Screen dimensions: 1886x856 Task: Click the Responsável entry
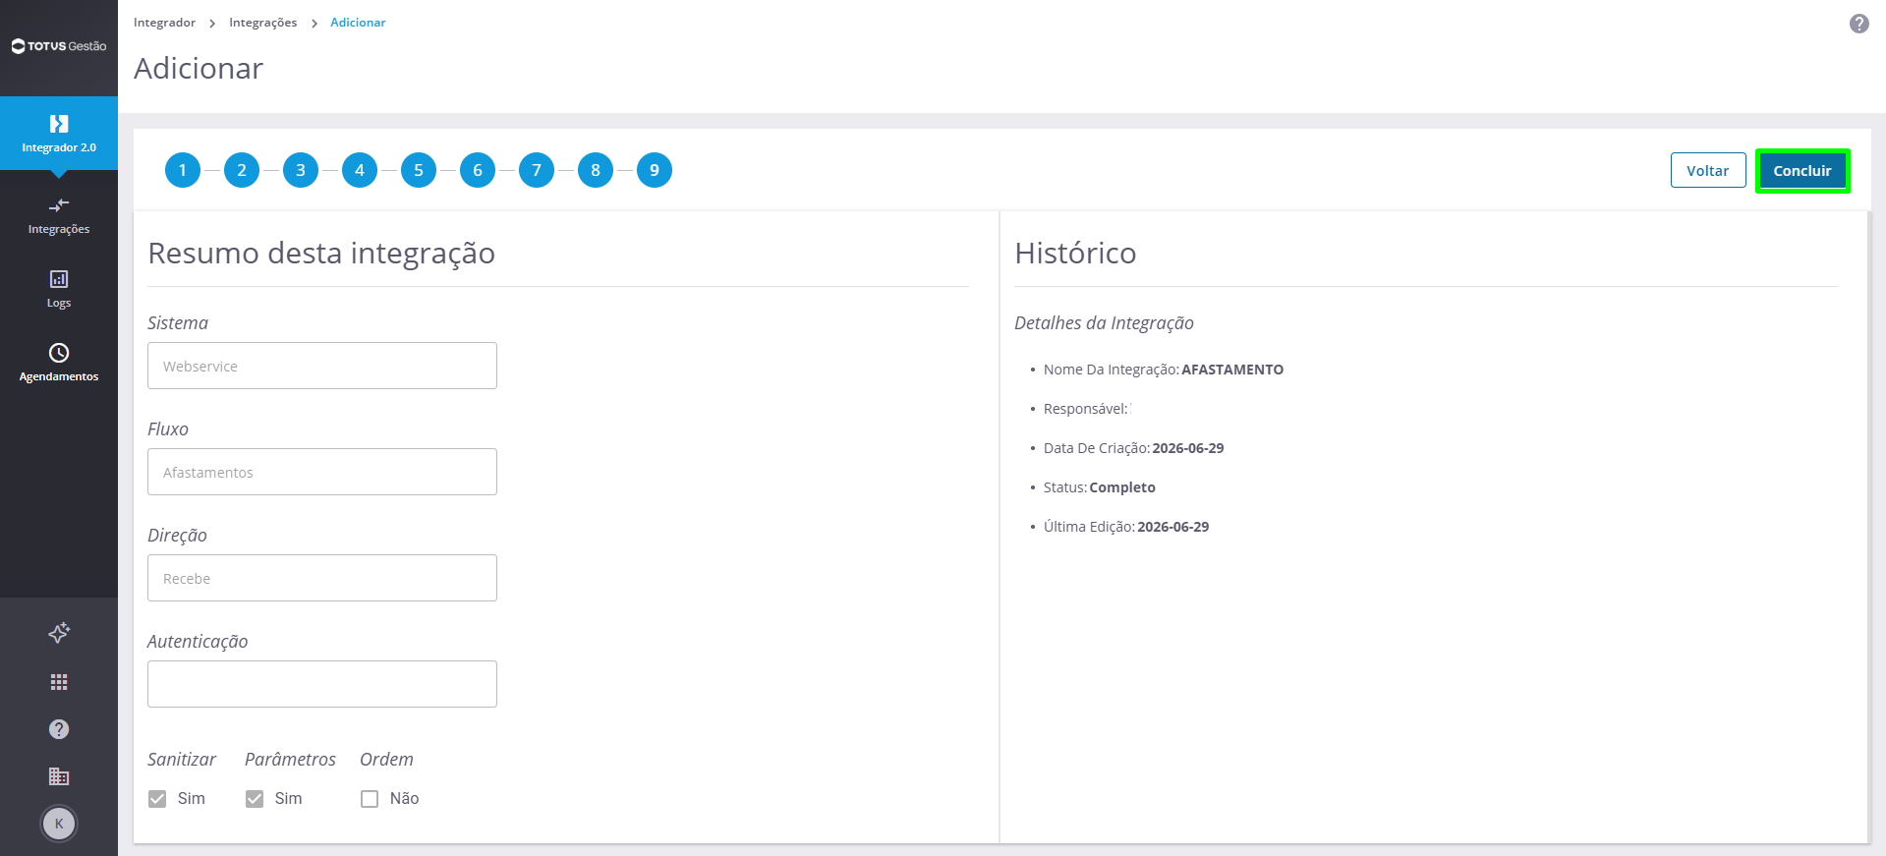pos(1086,409)
